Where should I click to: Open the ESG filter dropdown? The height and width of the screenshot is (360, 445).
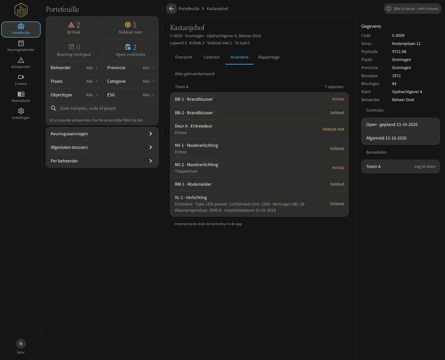131,95
